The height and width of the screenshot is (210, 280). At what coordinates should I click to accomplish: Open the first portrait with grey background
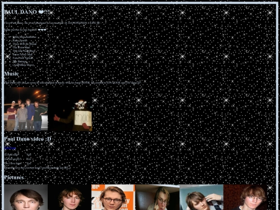click(x=26, y=197)
